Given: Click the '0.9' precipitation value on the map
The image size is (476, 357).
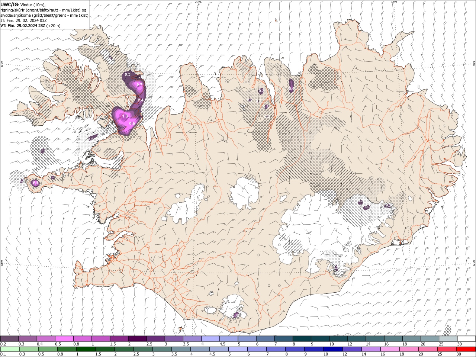Looking at the screenshot, I should [132, 123].
